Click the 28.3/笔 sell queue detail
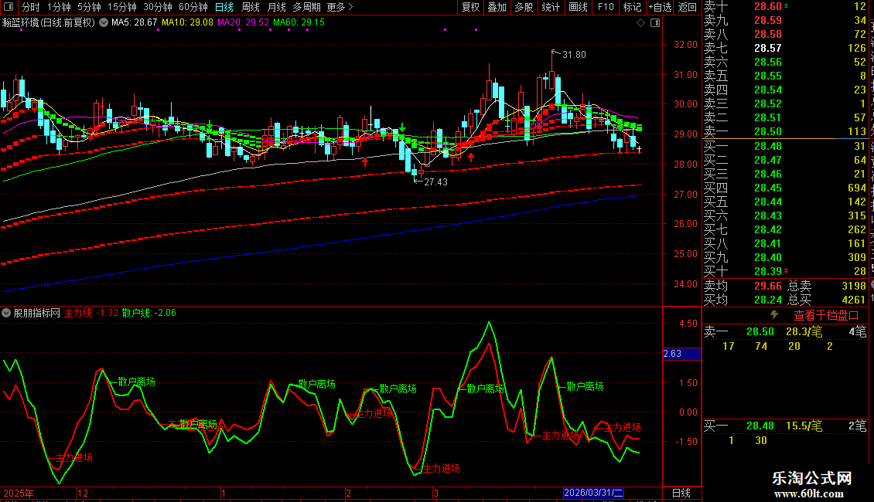 point(804,332)
